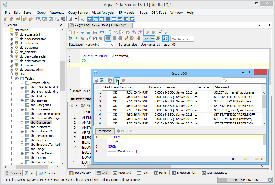This screenshot has height=185, width=275.
Task: Click the Undo arrow in editor toolbar
Action: point(134,32)
